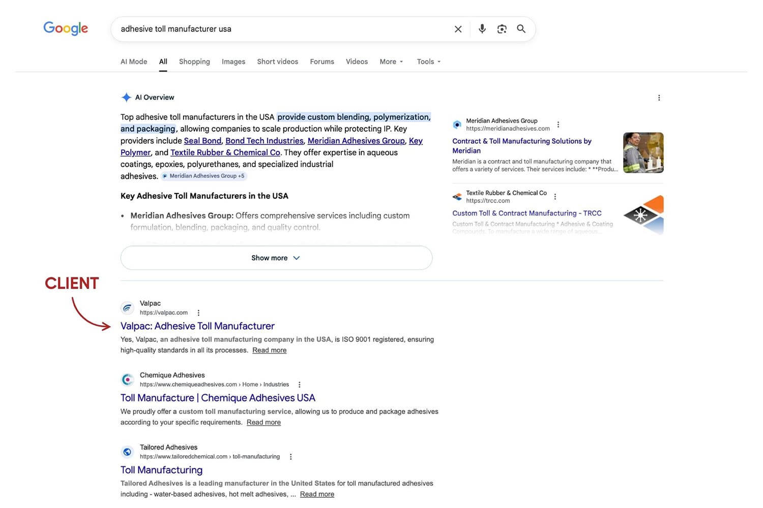Click Read more under Chemique Adhesives result

pos(263,423)
